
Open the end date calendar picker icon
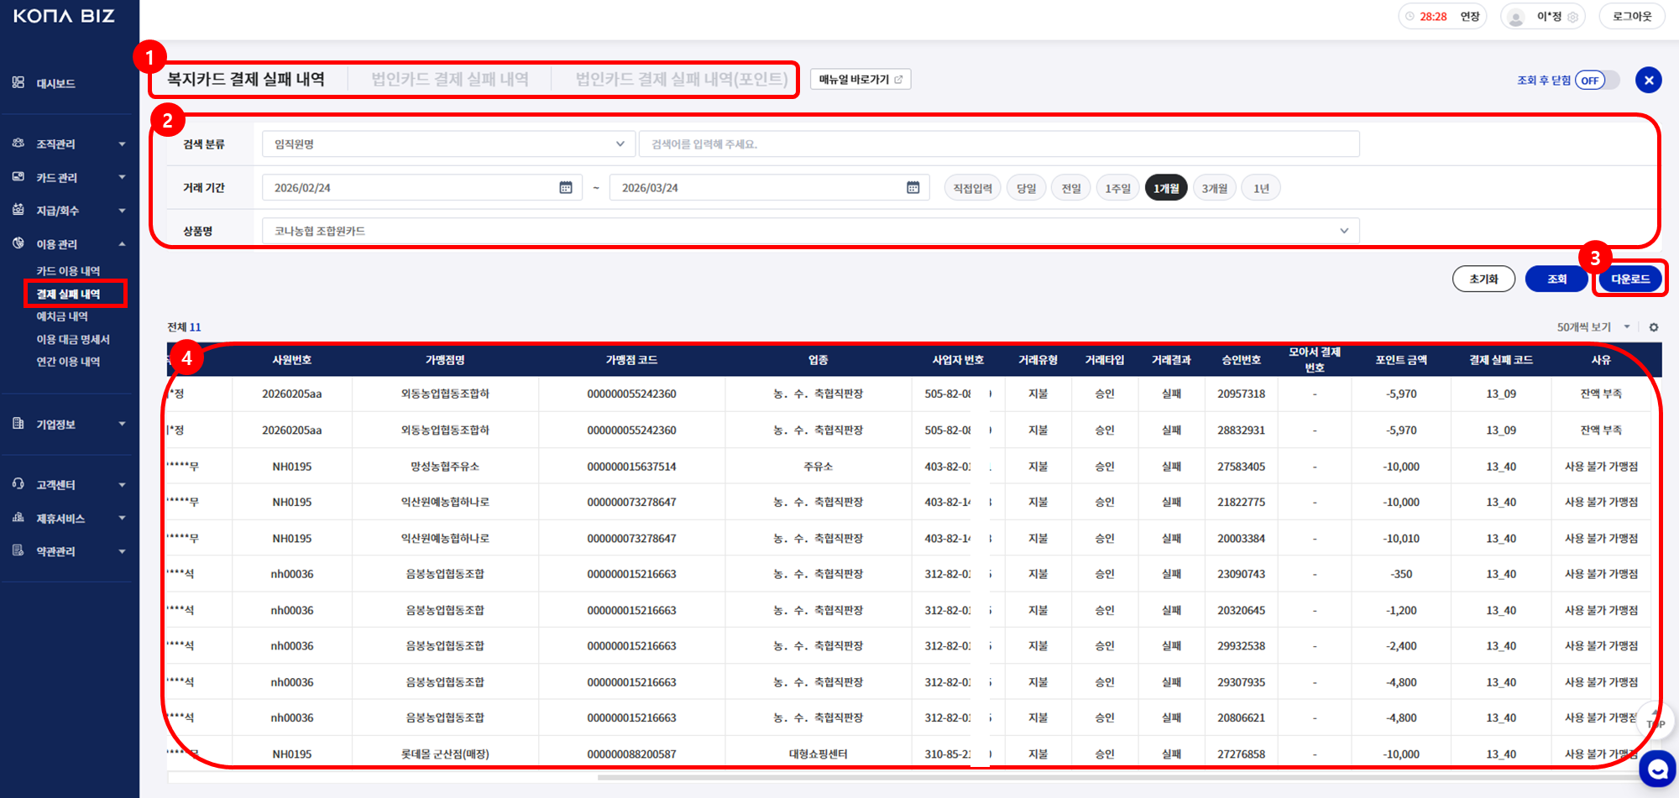tap(913, 188)
